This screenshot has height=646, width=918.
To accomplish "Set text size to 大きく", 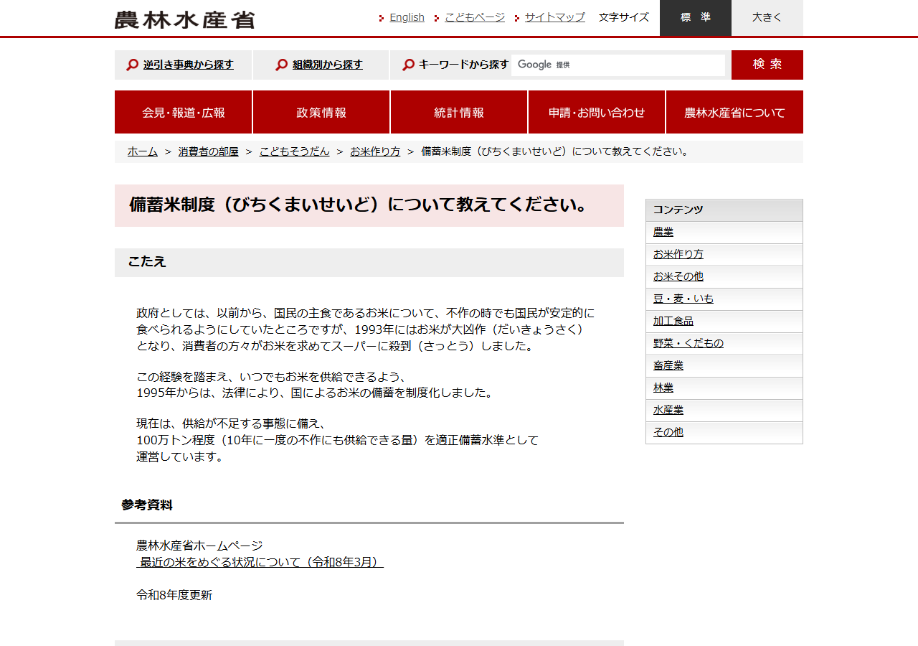I will coord(767,18).
